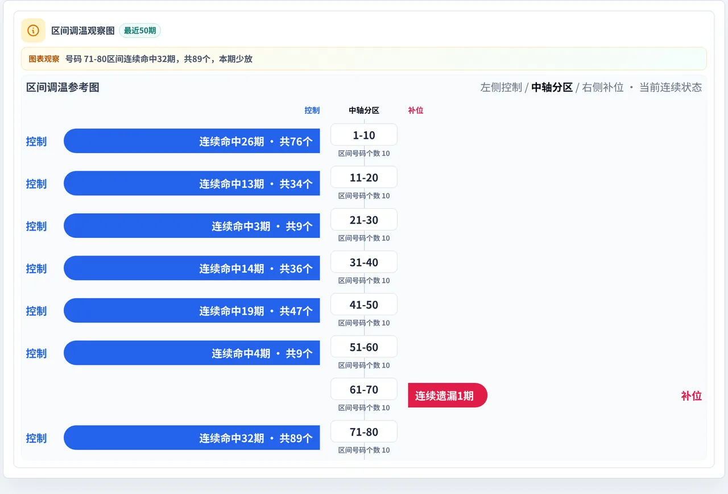Image resolution: width=728 pixels, height=494 pixels.
Task: Click the 控制 label on the 31-40 row
Action: [36, 269]
